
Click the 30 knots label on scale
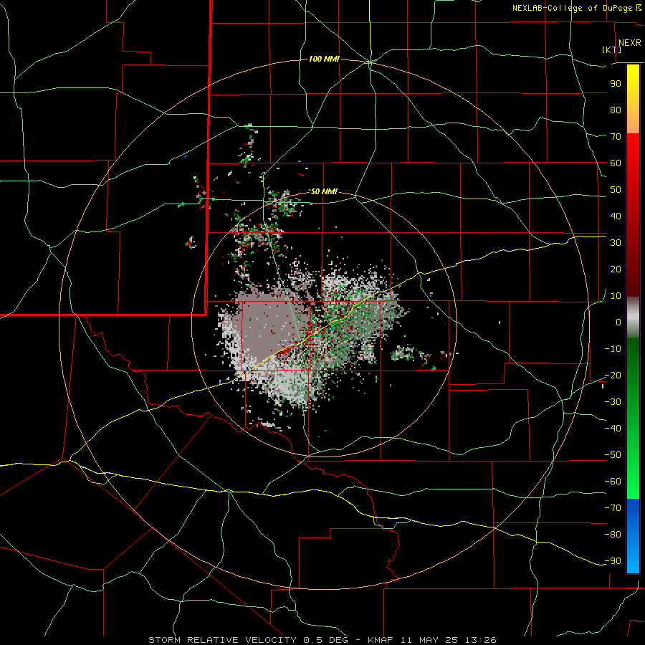616,243
